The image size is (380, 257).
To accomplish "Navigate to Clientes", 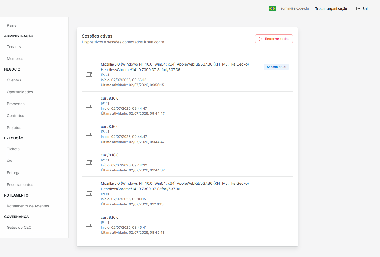I will (14, 80).
